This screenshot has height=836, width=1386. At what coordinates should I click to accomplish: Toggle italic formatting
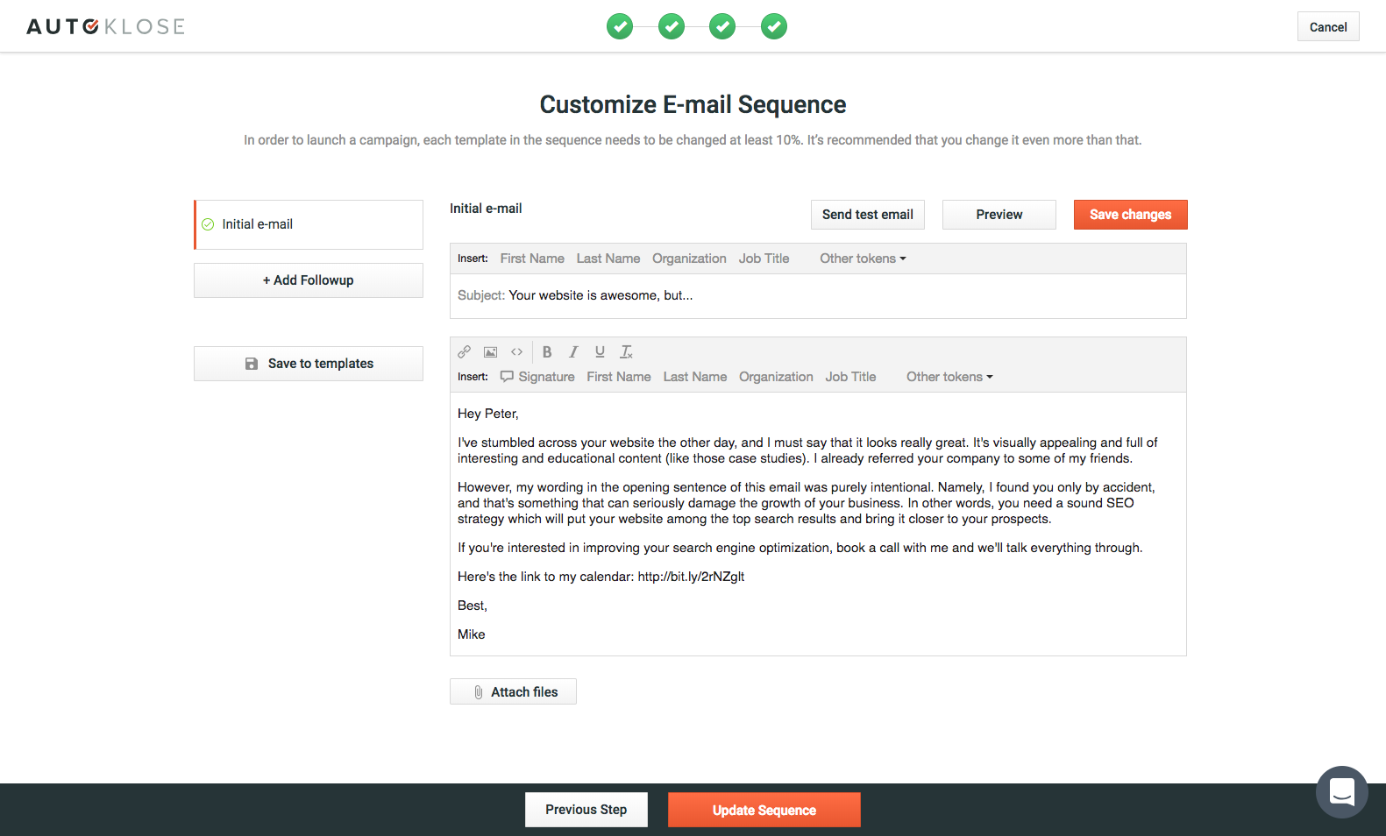pyautogui.click(x=573, y=351)
